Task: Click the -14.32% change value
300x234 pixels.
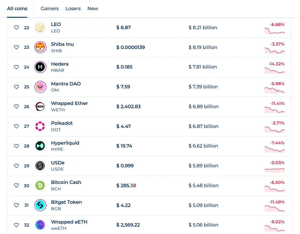Action: pos(276,64)
